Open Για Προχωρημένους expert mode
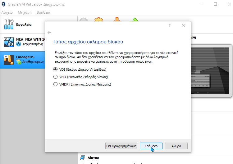The width and height of the screenshot is (233, 164). 121,146
